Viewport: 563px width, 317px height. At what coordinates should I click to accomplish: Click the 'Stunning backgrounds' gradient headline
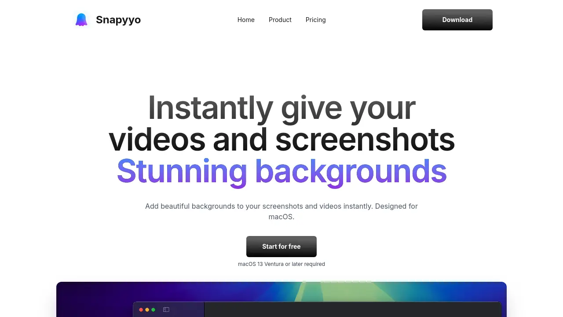coord(281,171)
